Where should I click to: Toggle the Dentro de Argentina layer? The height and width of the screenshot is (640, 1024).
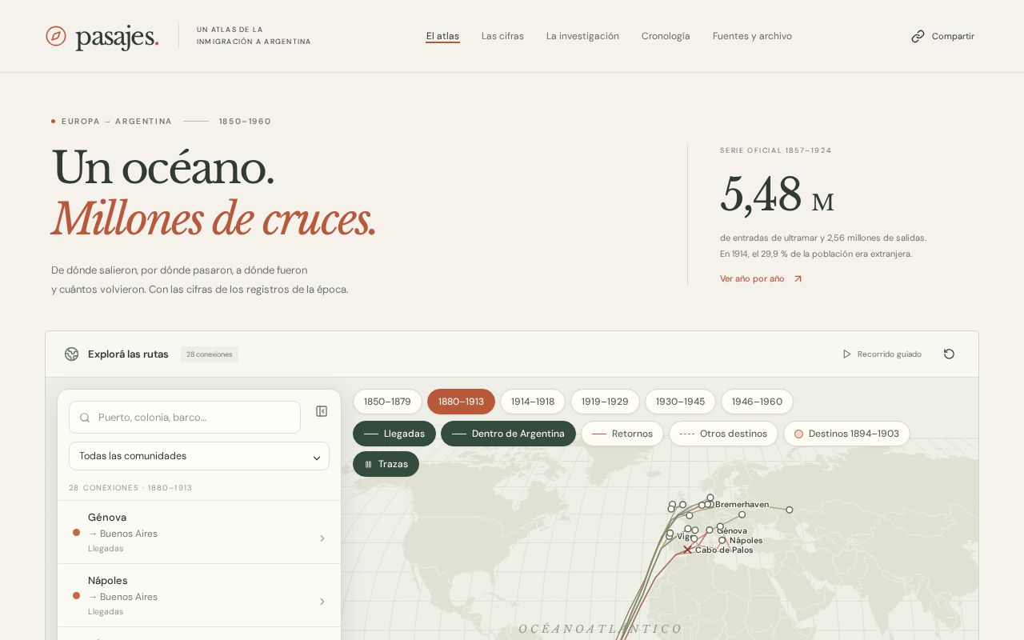click(x=508, y=434)
